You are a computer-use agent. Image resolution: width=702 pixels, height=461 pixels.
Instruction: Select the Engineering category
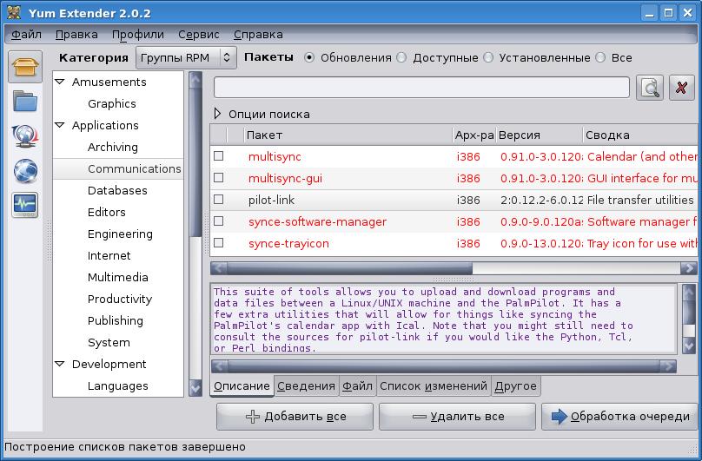coord(120,234)
